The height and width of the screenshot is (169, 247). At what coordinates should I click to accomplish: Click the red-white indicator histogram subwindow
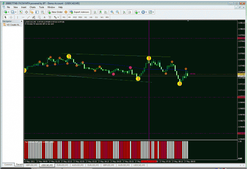coord(130,150)
